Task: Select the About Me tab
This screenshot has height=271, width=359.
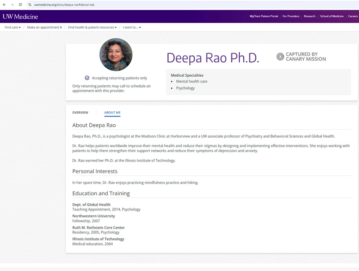Action: [x=112, y=113]
